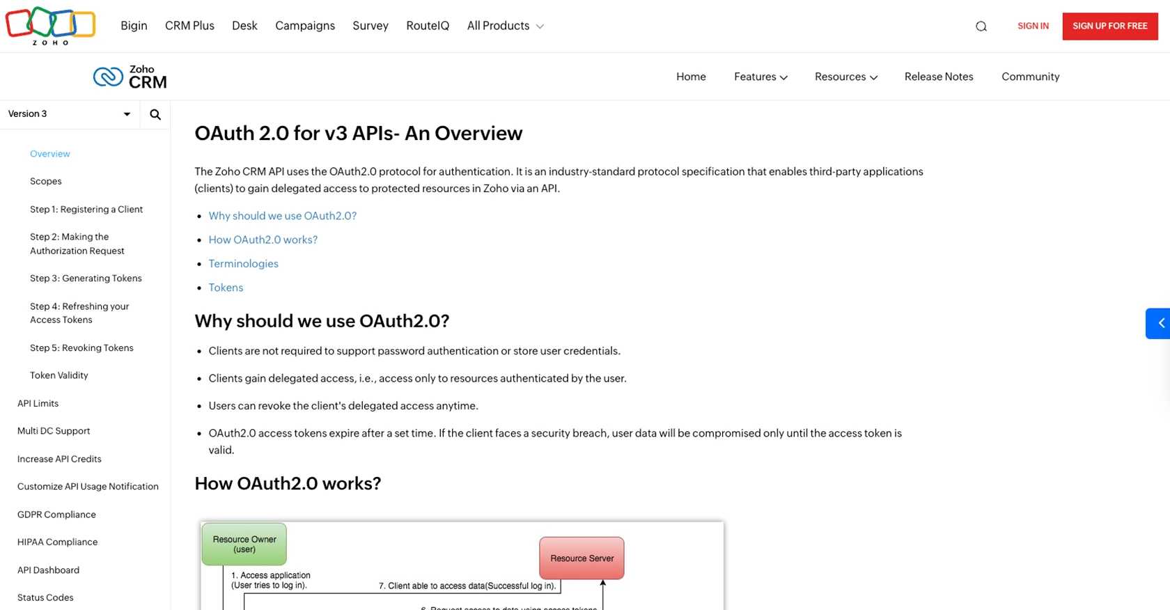Go to Bigin product page
This screenshot has height=610, width=1170.
134,26
